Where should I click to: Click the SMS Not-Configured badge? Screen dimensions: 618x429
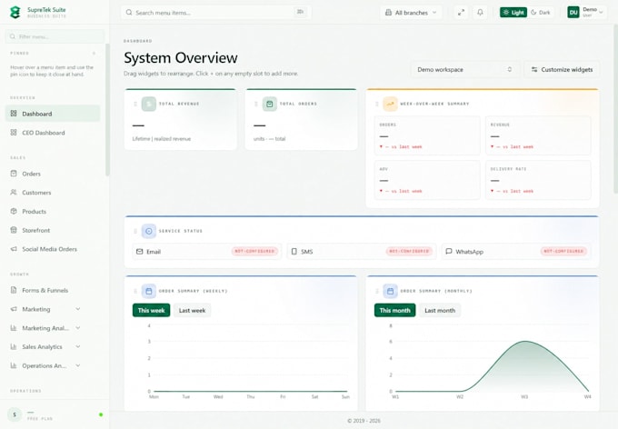[x=409, y=251]
